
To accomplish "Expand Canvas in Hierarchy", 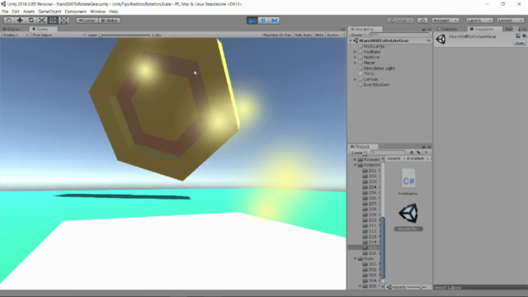I will tap(355, 79).
